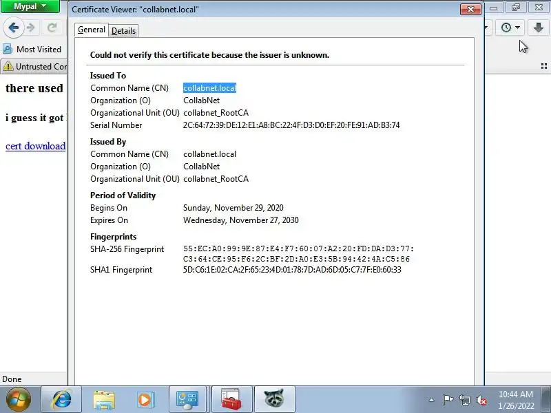The height and width of the screenshot is (413, 551).
Task: Open Windows Media Player from taskbar
Action: 145,399
